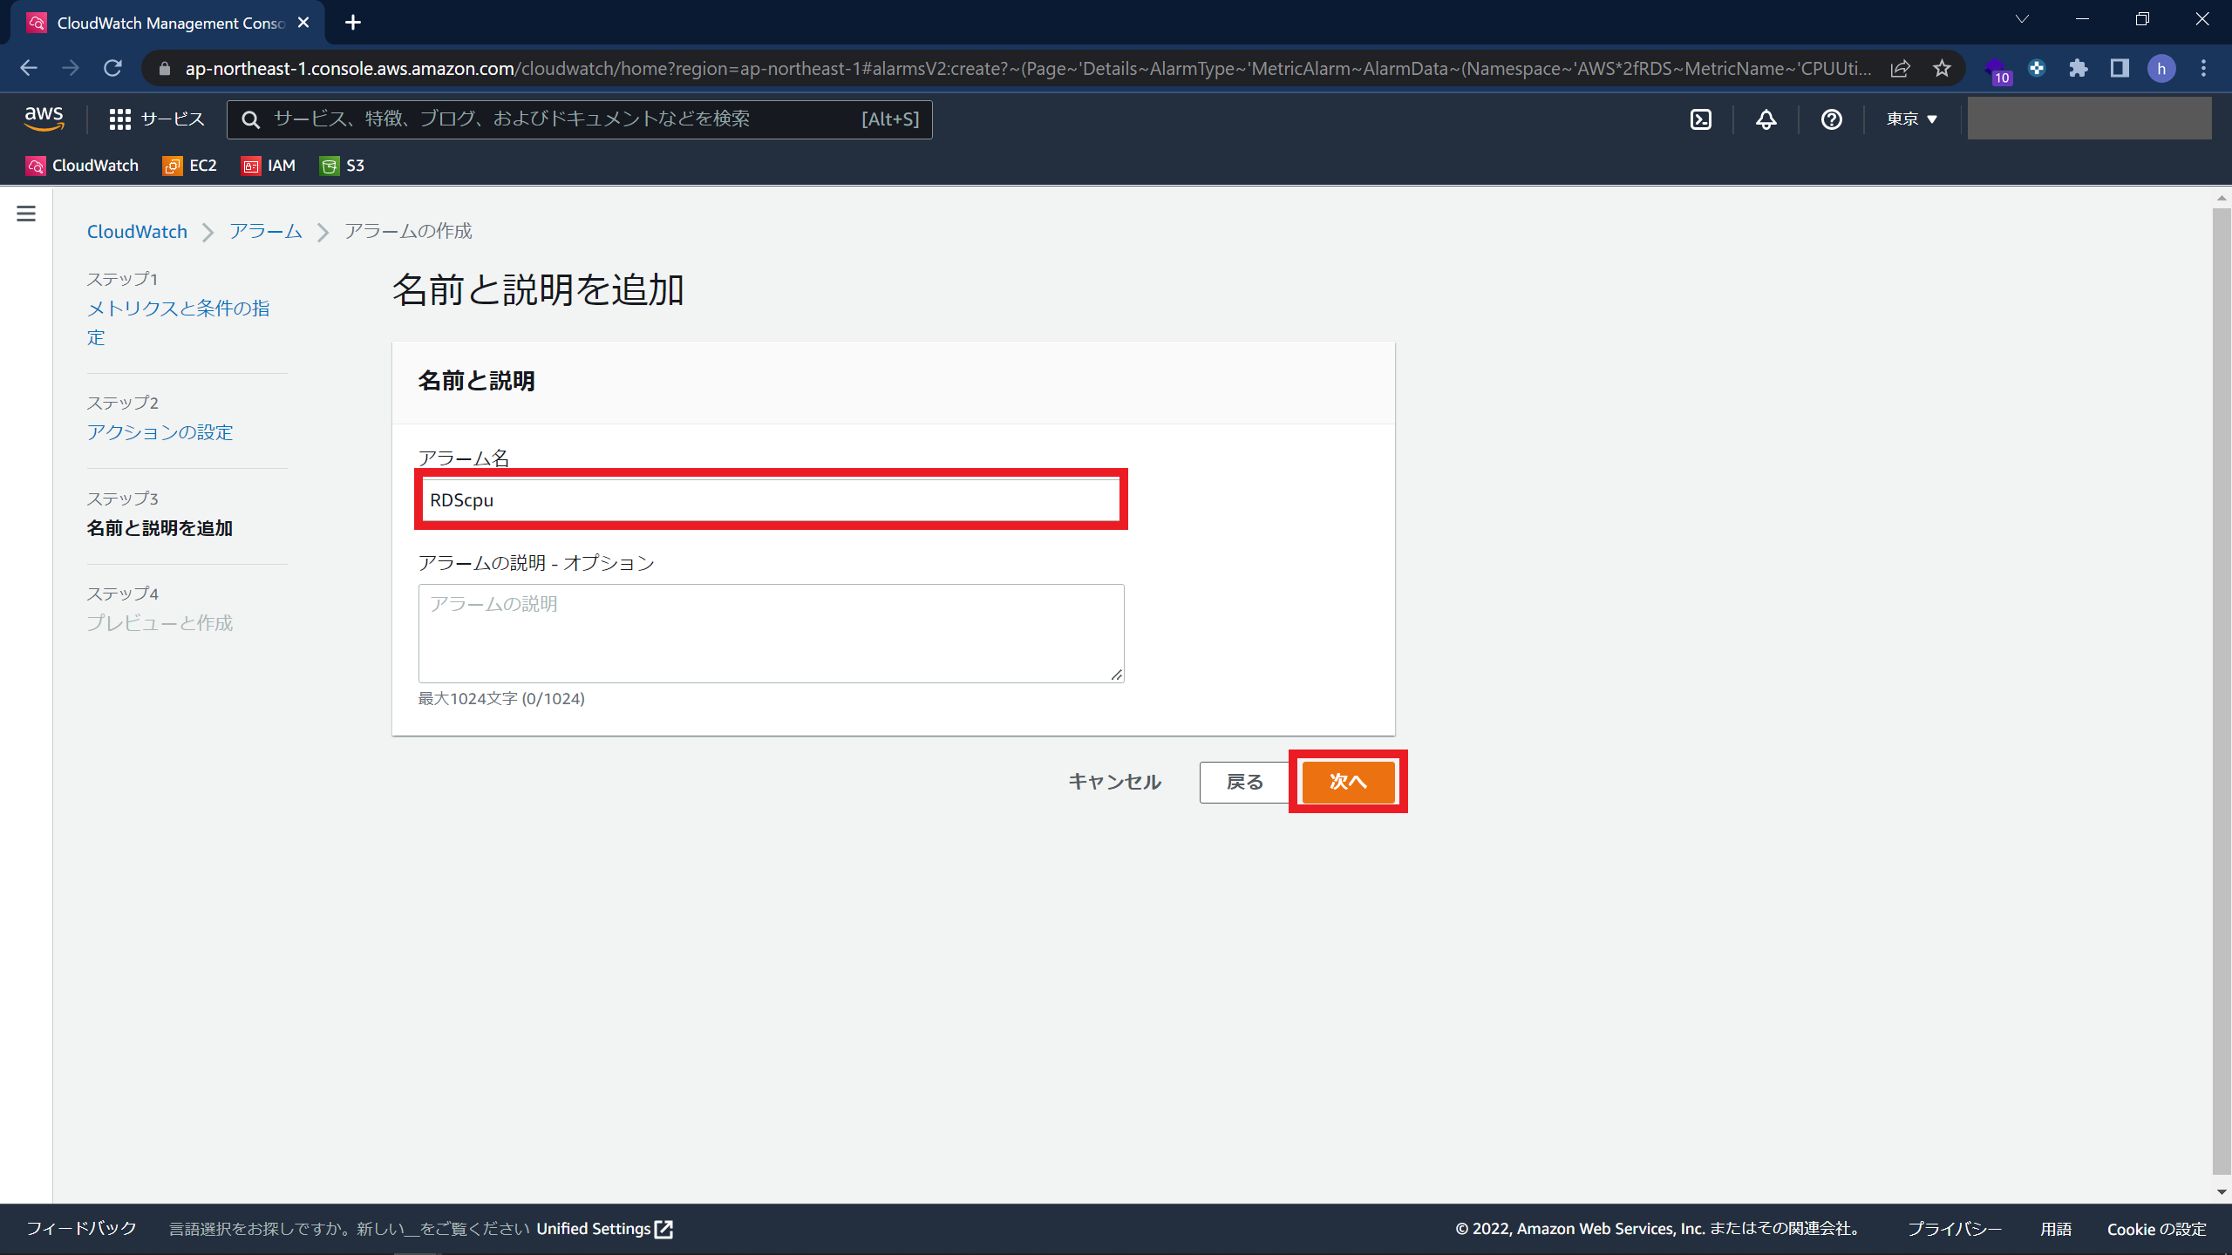Click the blue cross extension icon

click(x=2037, y=68)
